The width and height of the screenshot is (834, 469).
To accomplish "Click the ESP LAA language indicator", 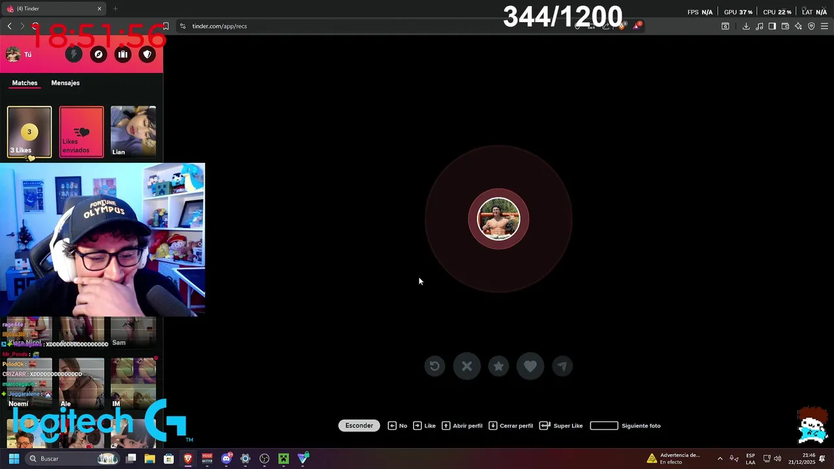I will [751, 459].
